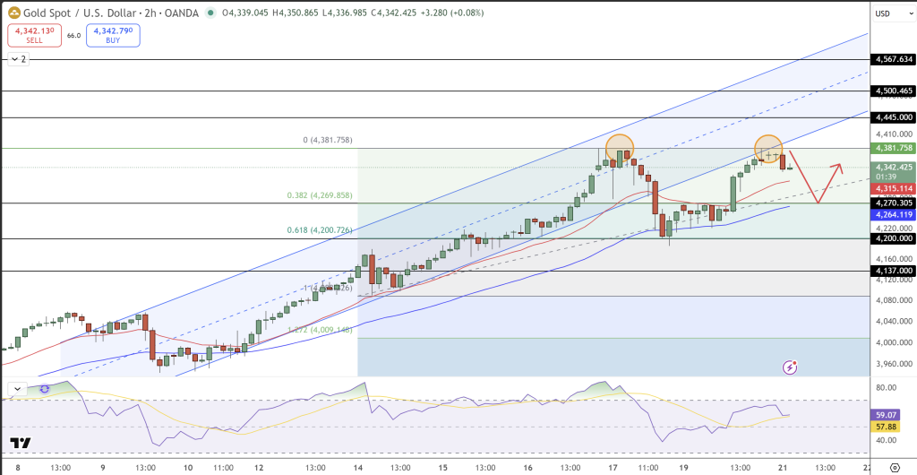Open chart settings gear at bottom-right
This screenshot has height=475, width=917.
pyautogui.click(x=894, y=467)
